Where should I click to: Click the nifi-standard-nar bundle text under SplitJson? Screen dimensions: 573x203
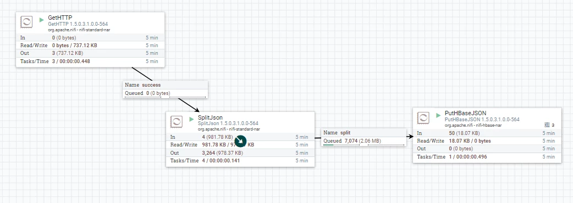229,129
